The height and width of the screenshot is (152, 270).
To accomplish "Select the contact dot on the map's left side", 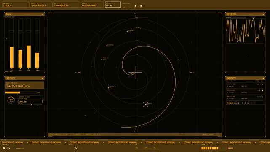I will pos(102,59).
